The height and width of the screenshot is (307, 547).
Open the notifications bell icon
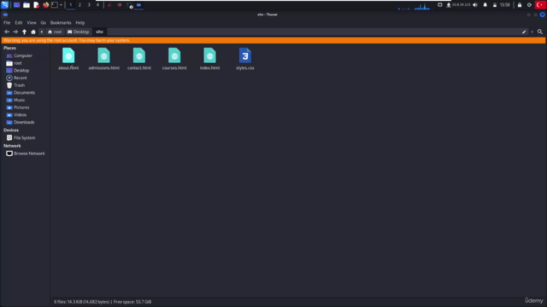click(x=485, y=5)
